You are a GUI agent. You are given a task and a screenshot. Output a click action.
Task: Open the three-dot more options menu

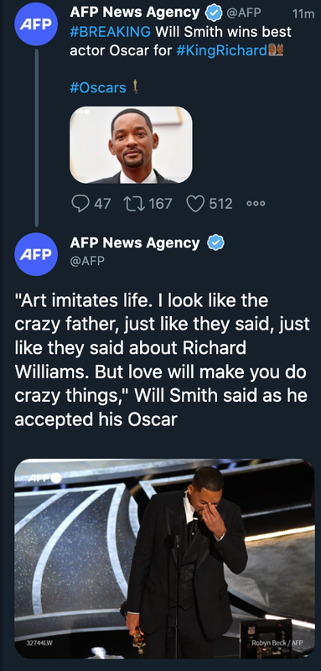click(x=256, y=204)
